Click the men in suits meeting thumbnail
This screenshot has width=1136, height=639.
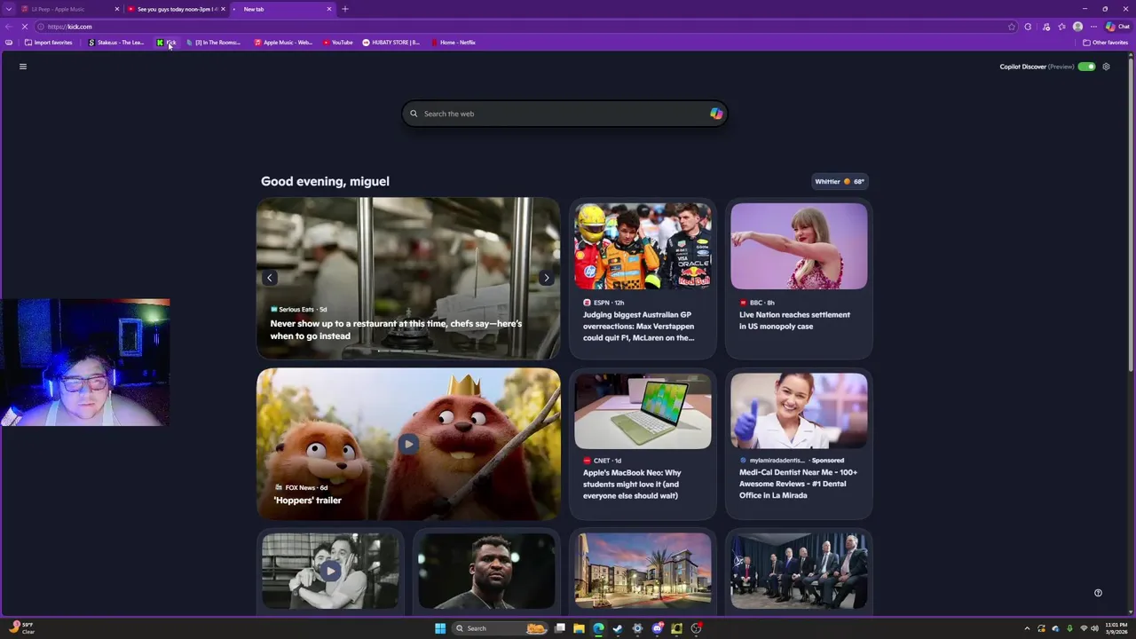tap(799, 572)
